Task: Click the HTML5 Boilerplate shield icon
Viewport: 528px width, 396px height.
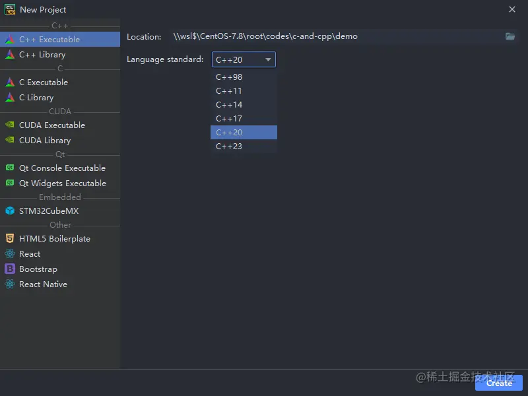Action: [x=10, y=238]
